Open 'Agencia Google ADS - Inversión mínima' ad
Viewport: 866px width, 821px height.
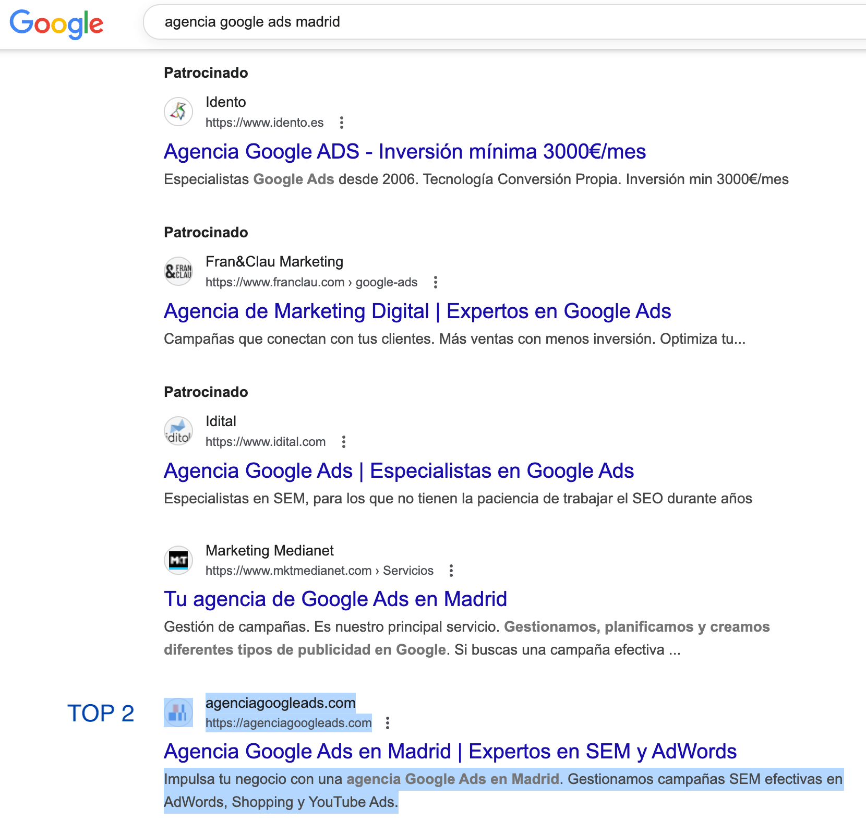[404, 152]
